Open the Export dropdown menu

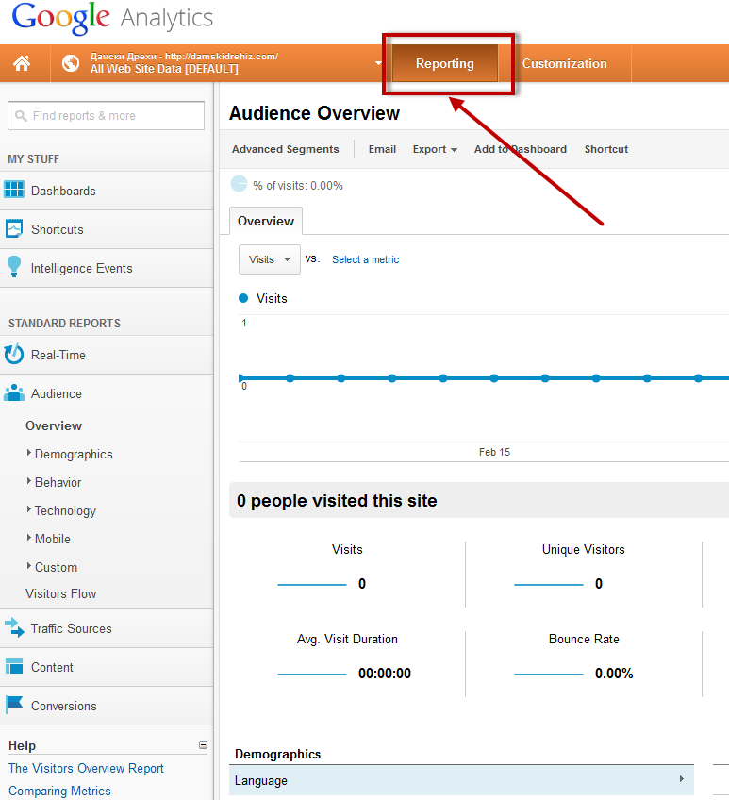click(435, 149)
